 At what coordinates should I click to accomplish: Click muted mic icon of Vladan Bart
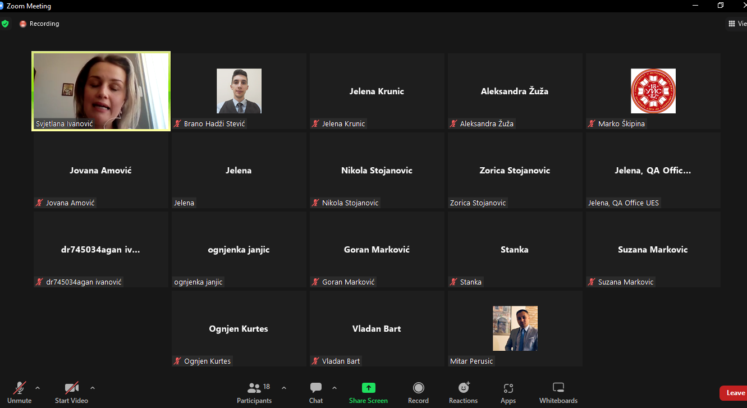(315, 361)
